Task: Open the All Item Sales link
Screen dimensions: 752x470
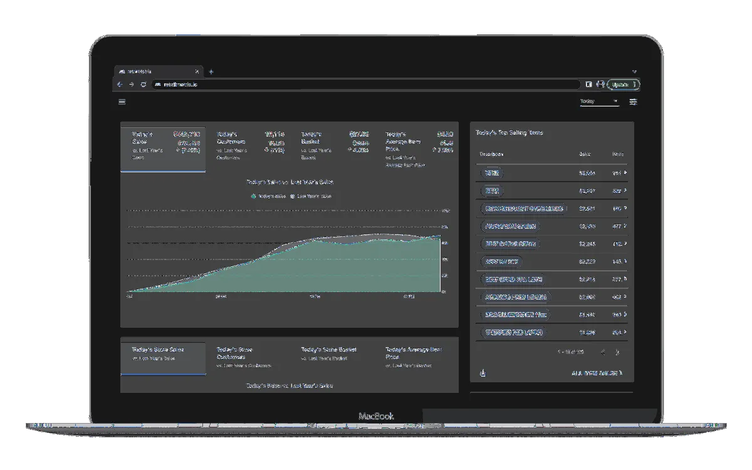Action: [x=597, y=373]
